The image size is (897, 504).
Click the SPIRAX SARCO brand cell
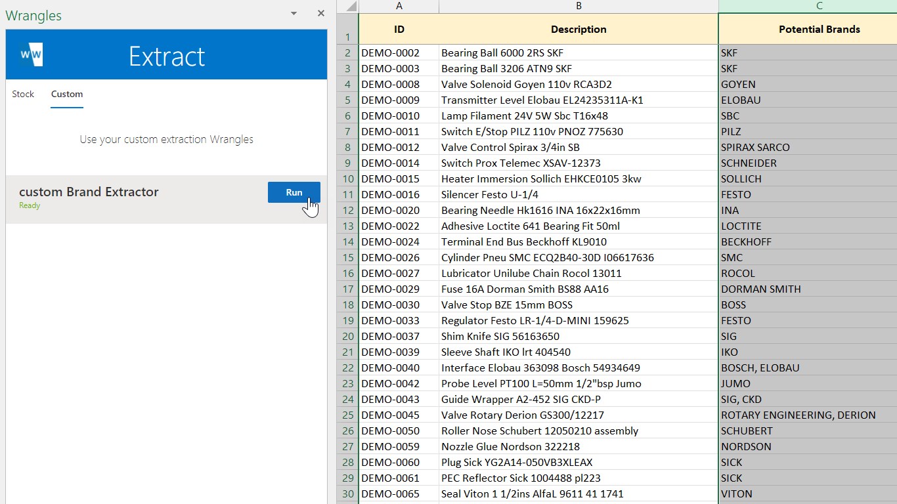pyautogui.click(x=808, y=147)
